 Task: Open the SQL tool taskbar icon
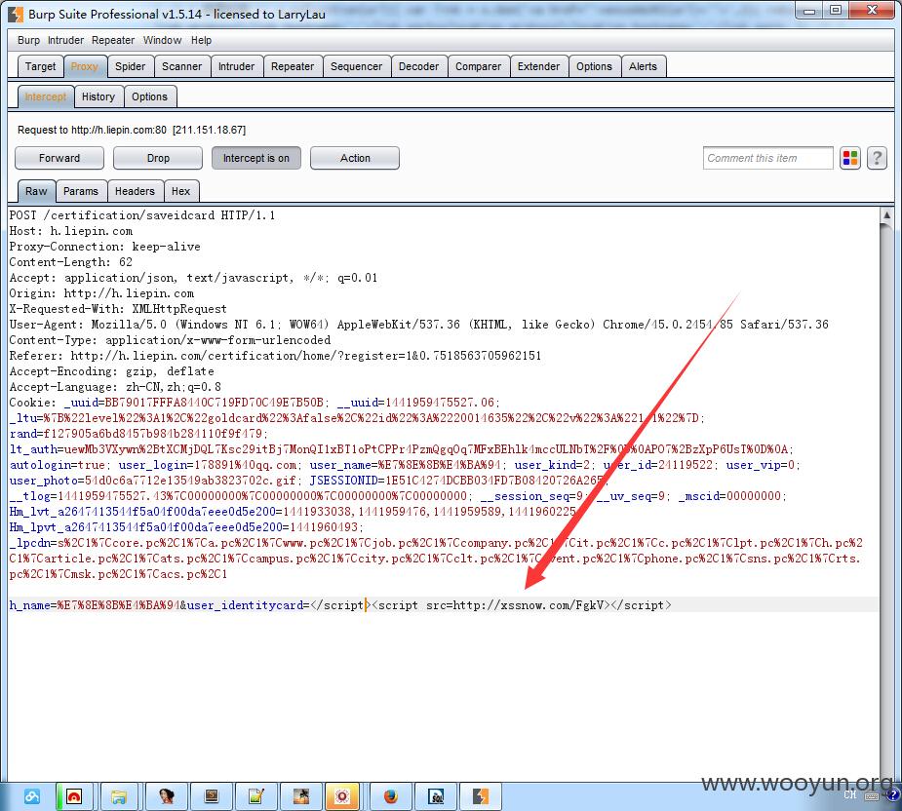[x=436, y=796]
